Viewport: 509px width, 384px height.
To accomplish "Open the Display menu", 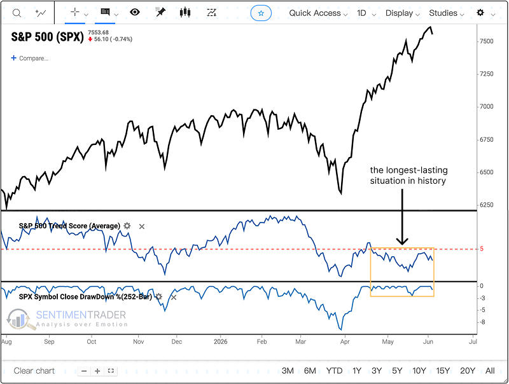I will tap(403, 13).
